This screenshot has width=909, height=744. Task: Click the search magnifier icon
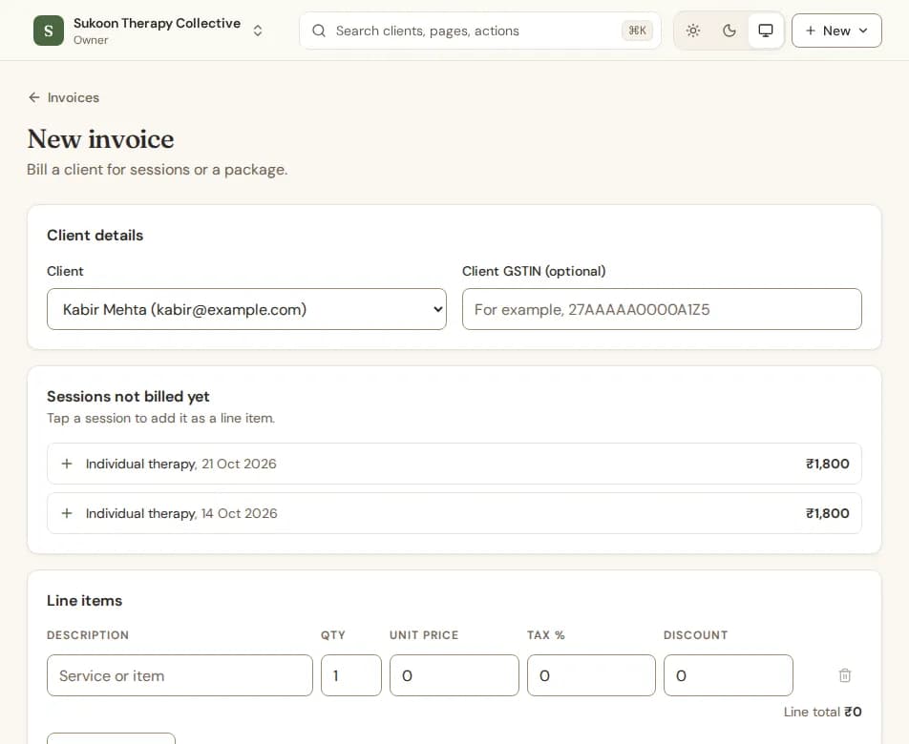click(x=319, y=31)
